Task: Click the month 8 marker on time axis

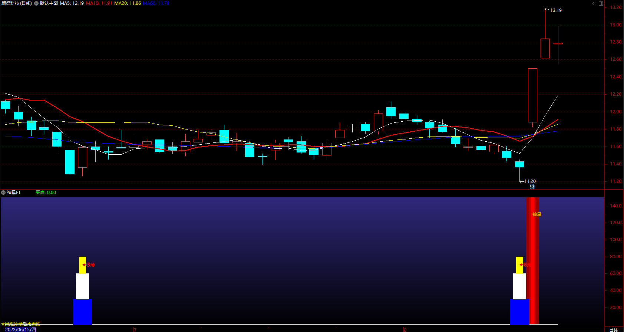Action: point(405,330)
